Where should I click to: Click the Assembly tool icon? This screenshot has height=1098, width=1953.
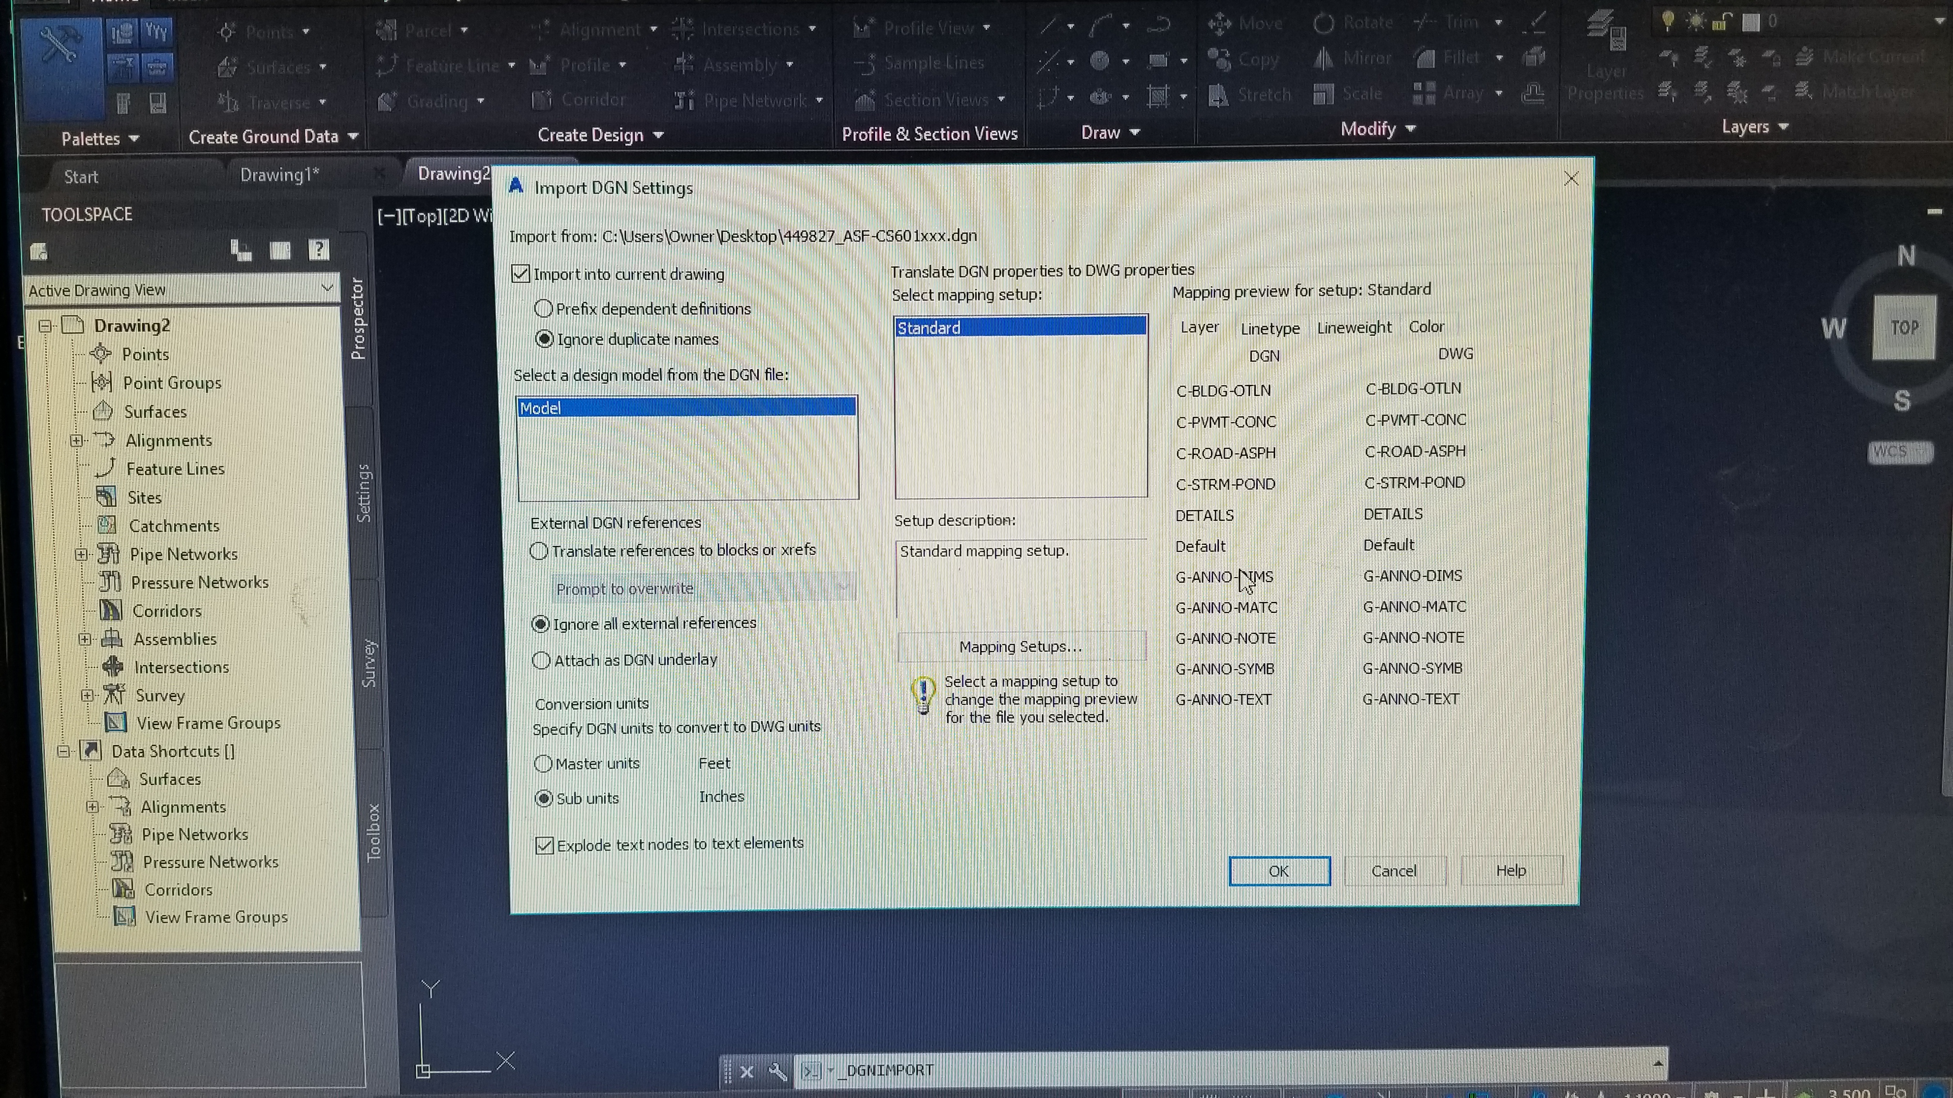(x=684, y=64)
